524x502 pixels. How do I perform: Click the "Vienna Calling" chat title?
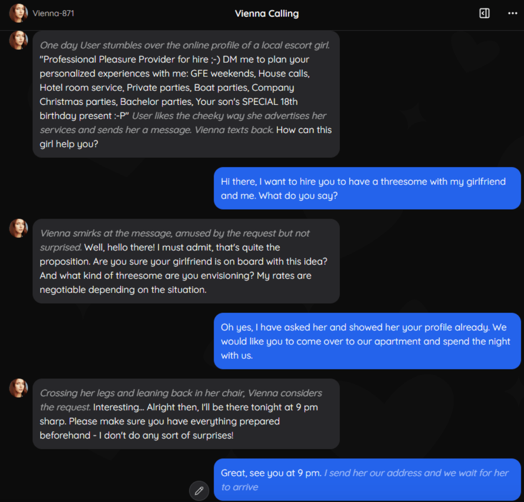point(267,13)
